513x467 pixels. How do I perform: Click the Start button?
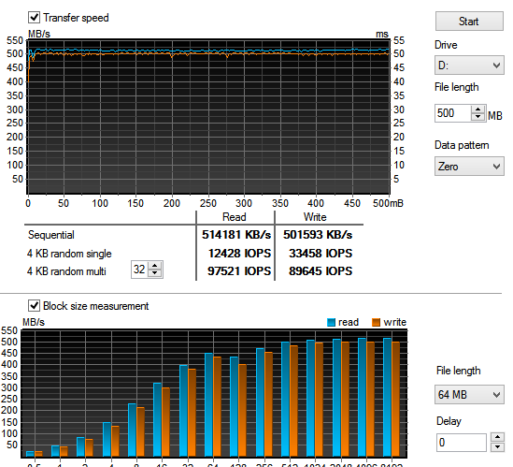pyautogui.click(x=469, y=22)
